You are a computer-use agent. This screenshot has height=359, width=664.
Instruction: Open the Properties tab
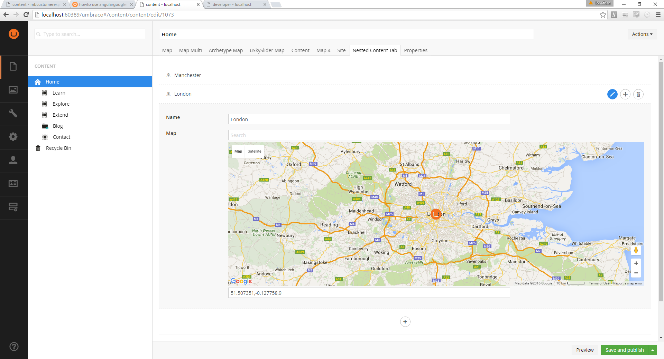[416, 50]
